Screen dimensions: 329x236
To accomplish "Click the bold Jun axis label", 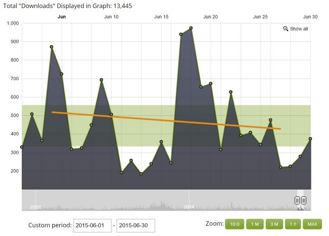I will point(62,17).
